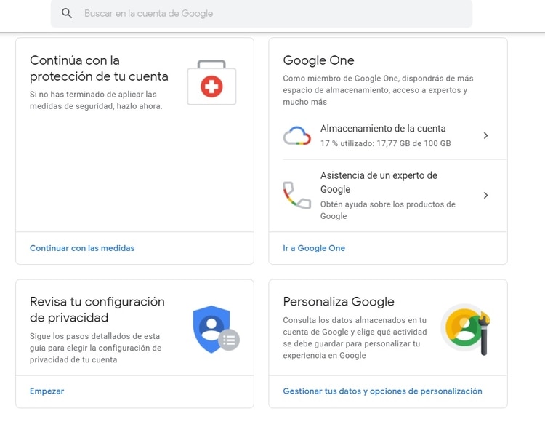545x435 pixels.
Task: Click the blue privacy shield icon
Action: pos(216,330)
